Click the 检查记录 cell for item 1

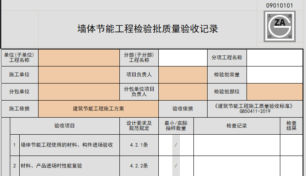237,145
